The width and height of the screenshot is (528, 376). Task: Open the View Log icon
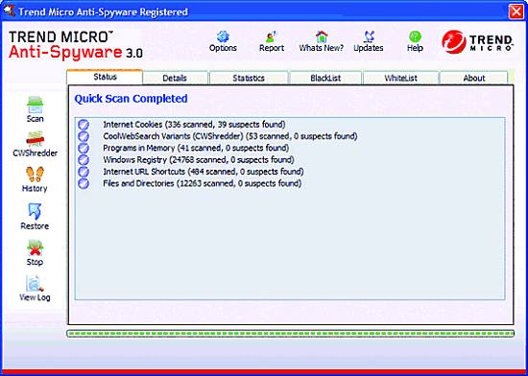pyautogui.click(x=35, y=284)
